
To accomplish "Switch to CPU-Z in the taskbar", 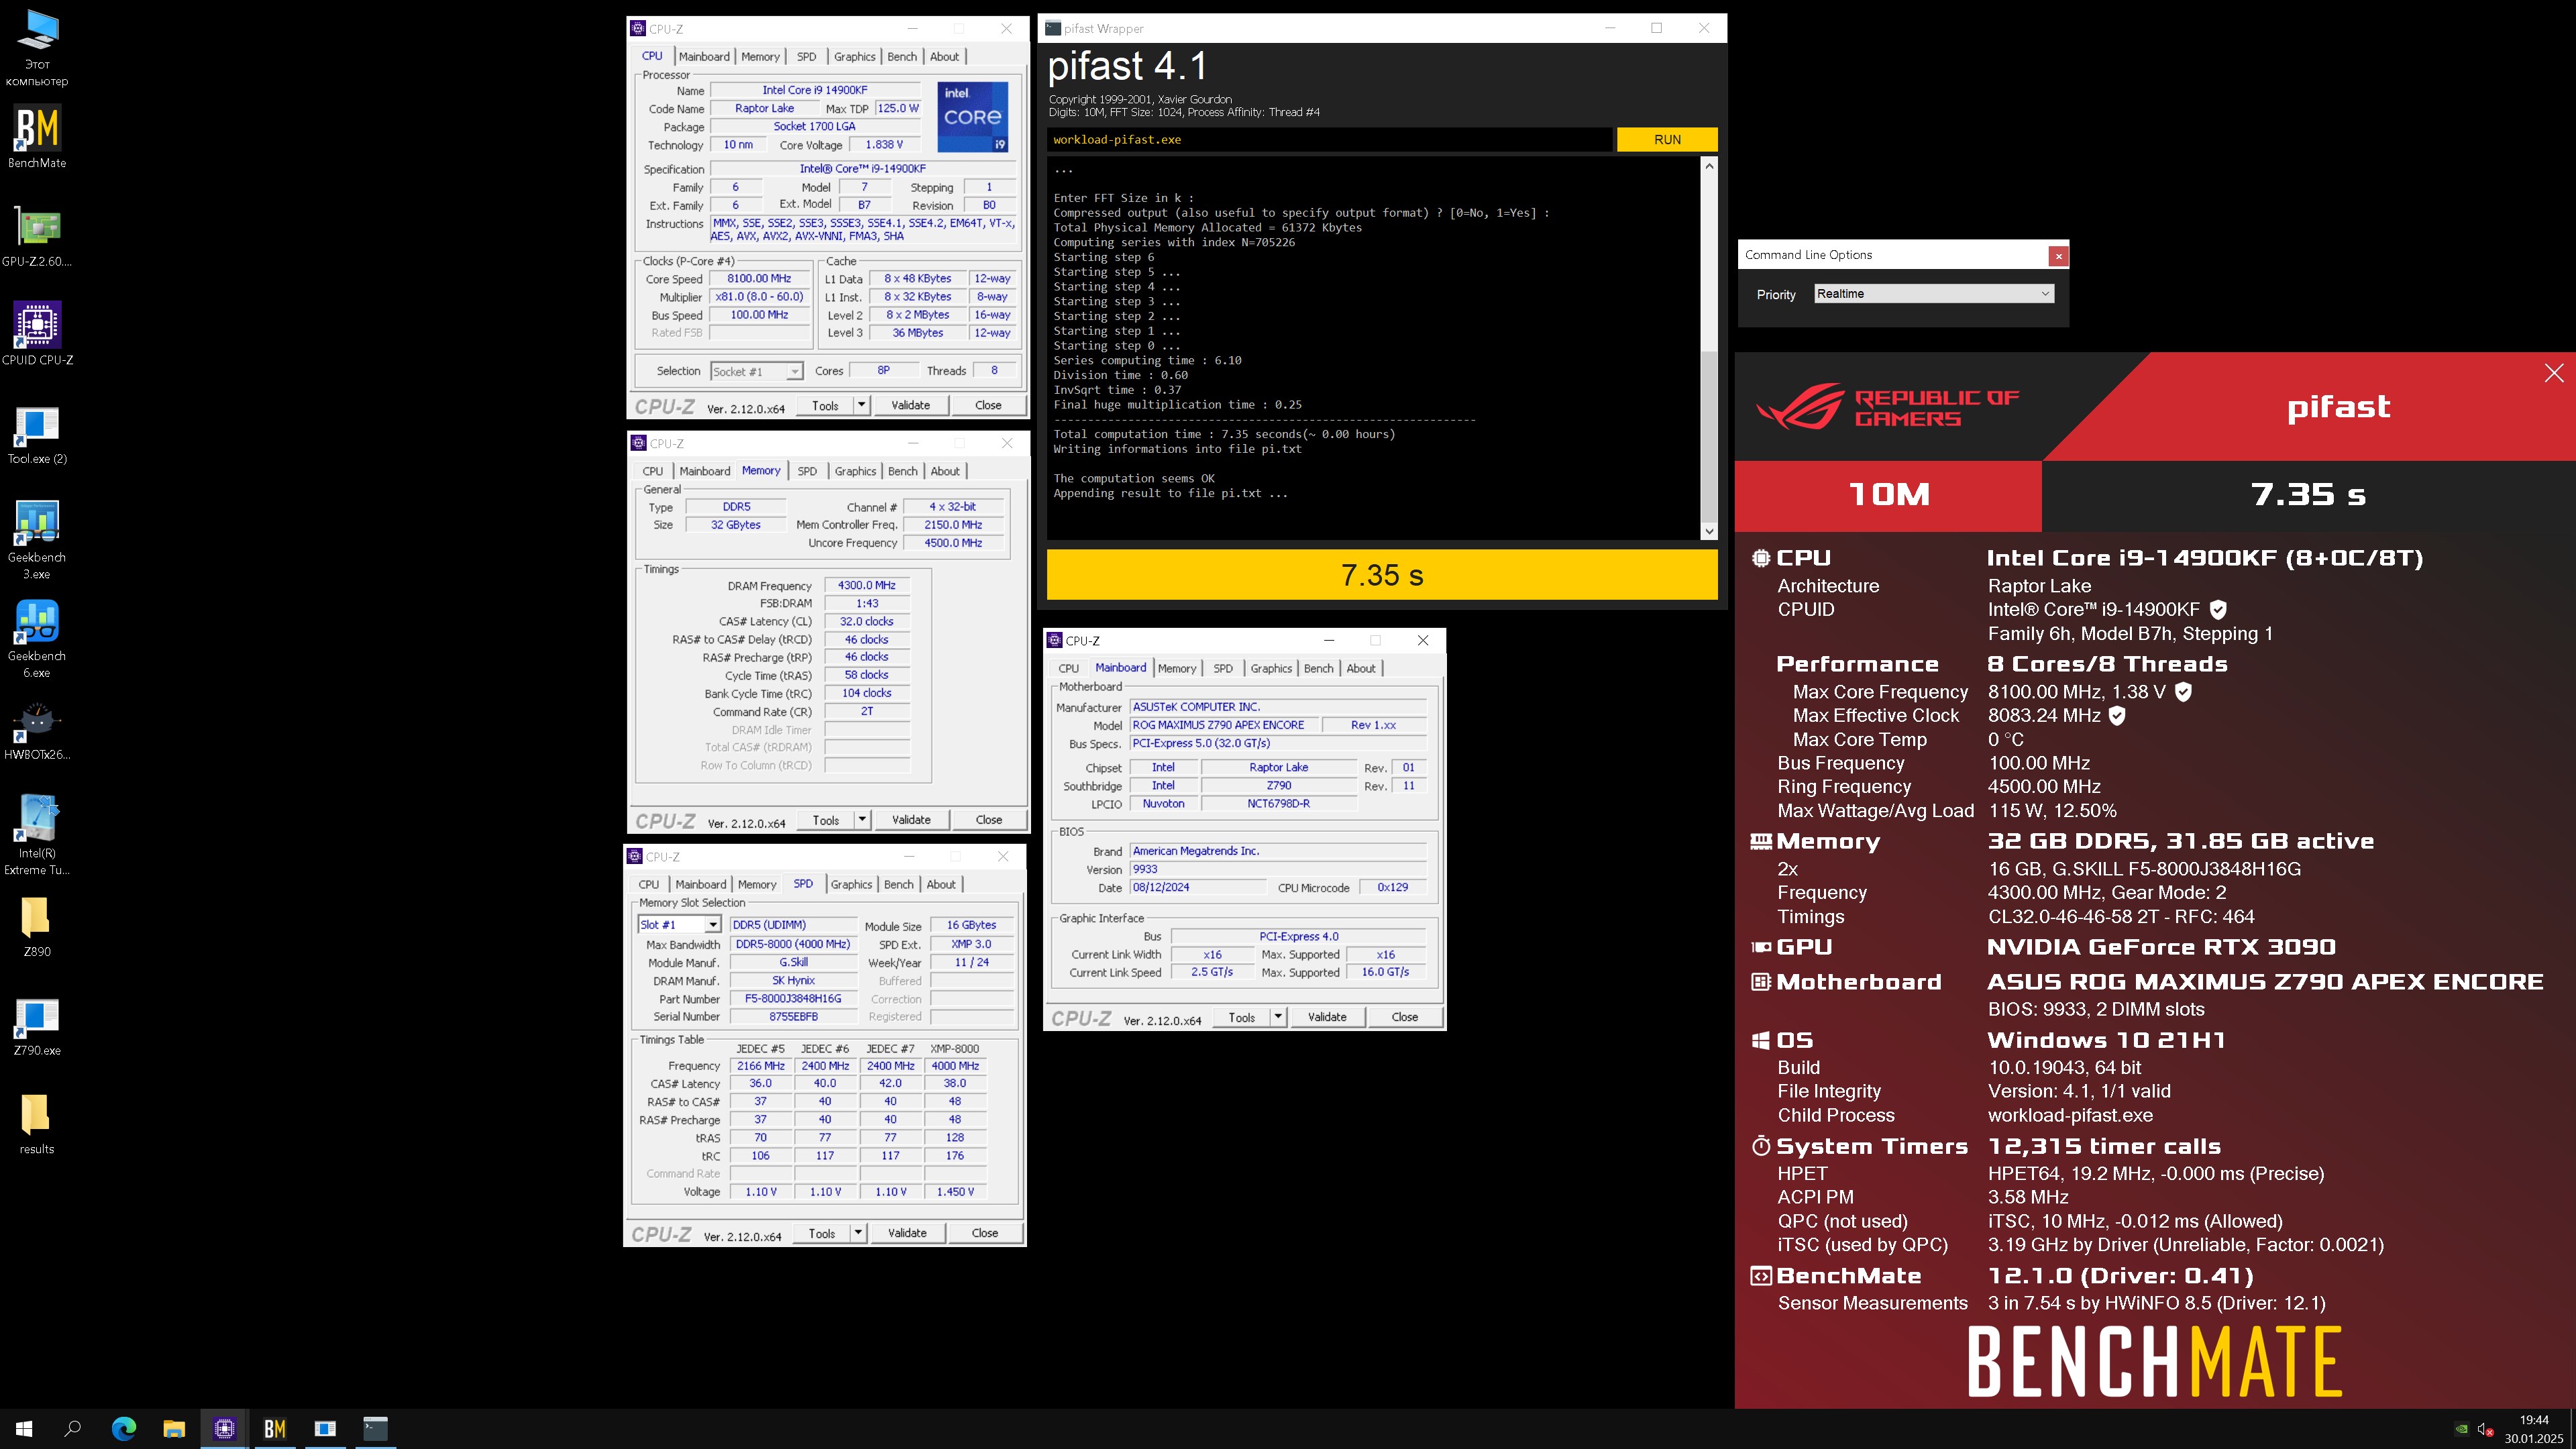I will [224, 1428].
